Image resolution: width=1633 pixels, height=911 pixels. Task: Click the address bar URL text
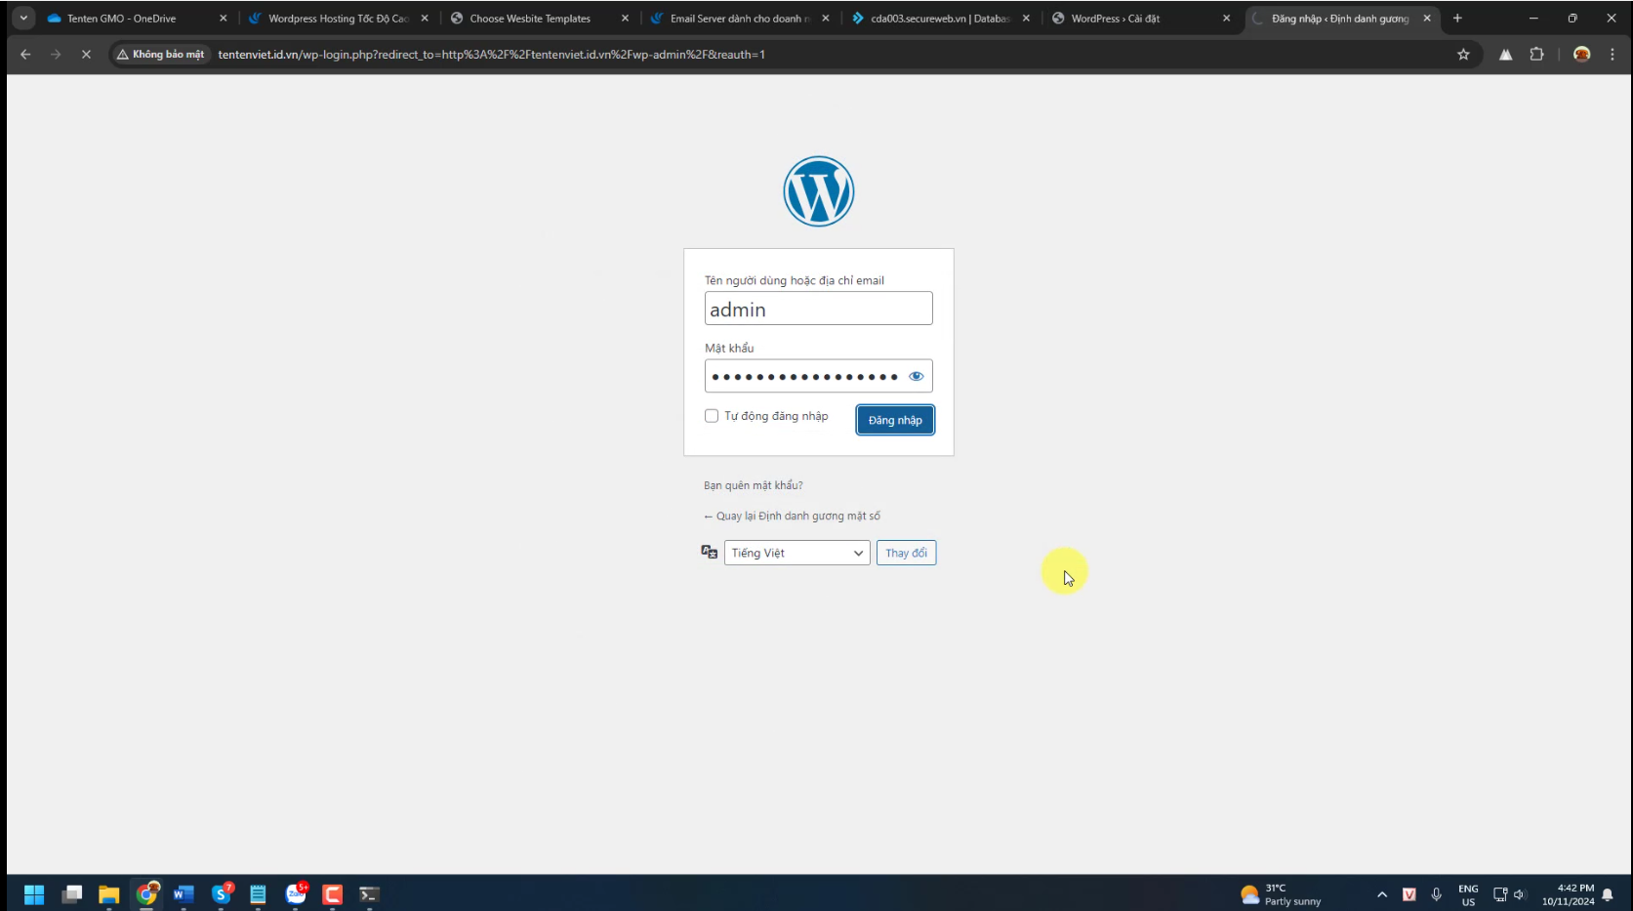[491, 55]
